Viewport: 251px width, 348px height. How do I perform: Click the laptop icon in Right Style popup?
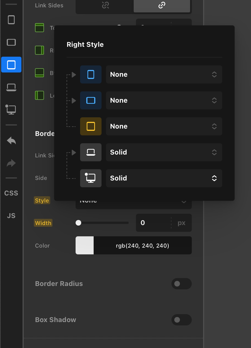pos(91,152)
